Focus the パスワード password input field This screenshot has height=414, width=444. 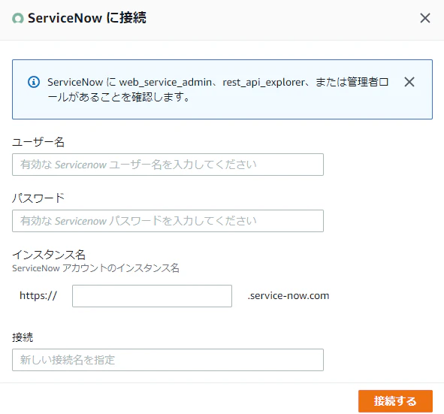tap(168, 221)
